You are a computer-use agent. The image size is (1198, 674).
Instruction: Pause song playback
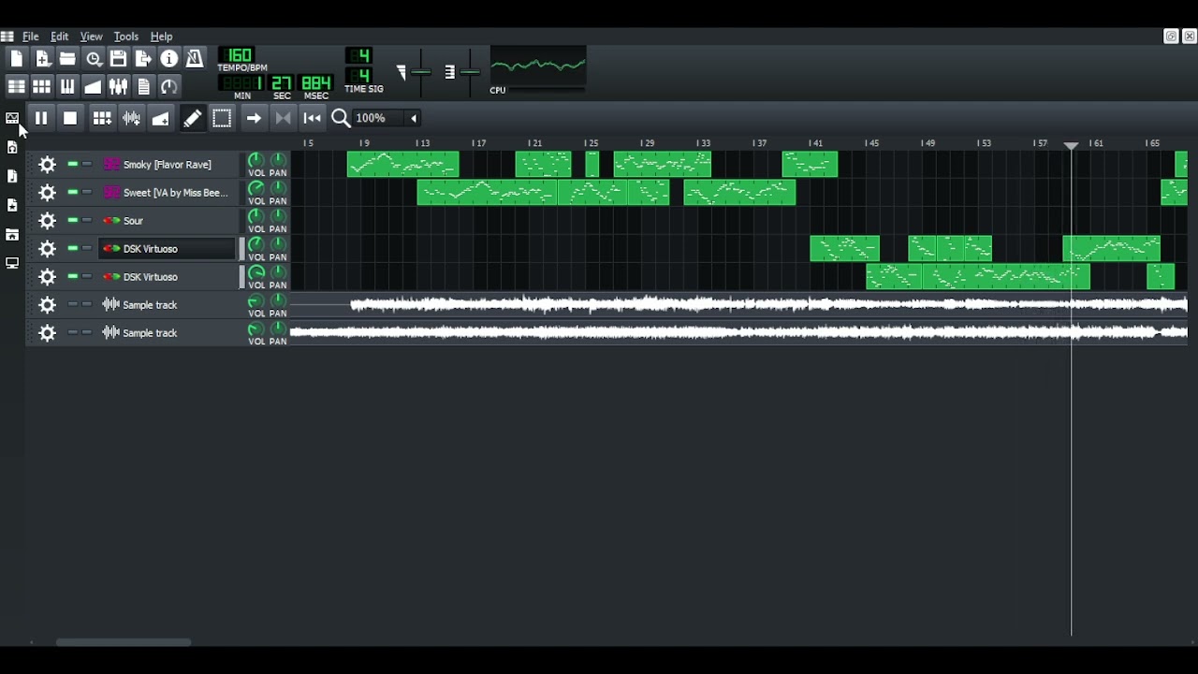pyautogui.click(x=41, y=118)
